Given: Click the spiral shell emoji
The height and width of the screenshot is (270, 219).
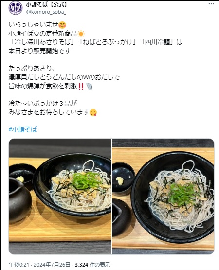Looking at the screenshot, I should [x=89, y=87].
